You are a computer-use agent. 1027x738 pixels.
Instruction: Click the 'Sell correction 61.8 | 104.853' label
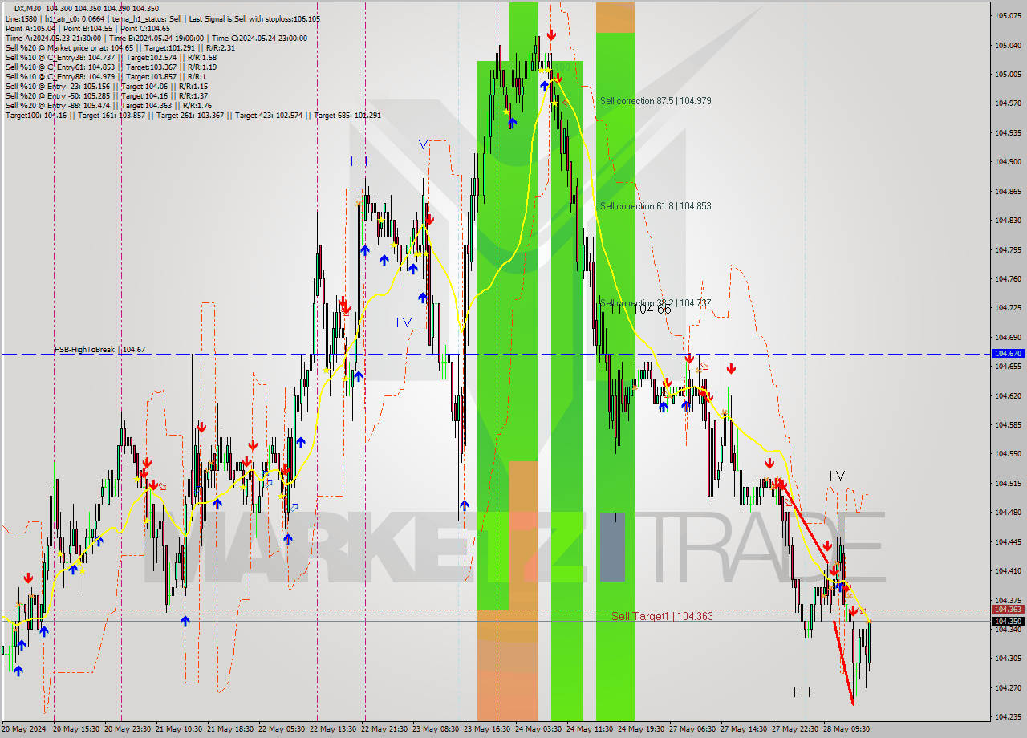(656, 206)
